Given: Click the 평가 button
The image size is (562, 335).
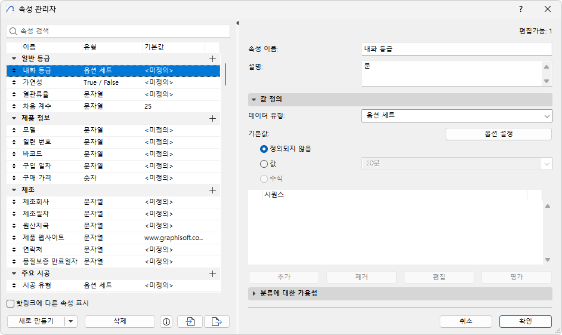Looking at the screenshot, I should pos(517,277).
